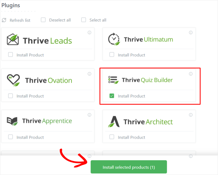
Task: Check Install Product for Thrive Ultimatum
Action: [x=112, y=55]
